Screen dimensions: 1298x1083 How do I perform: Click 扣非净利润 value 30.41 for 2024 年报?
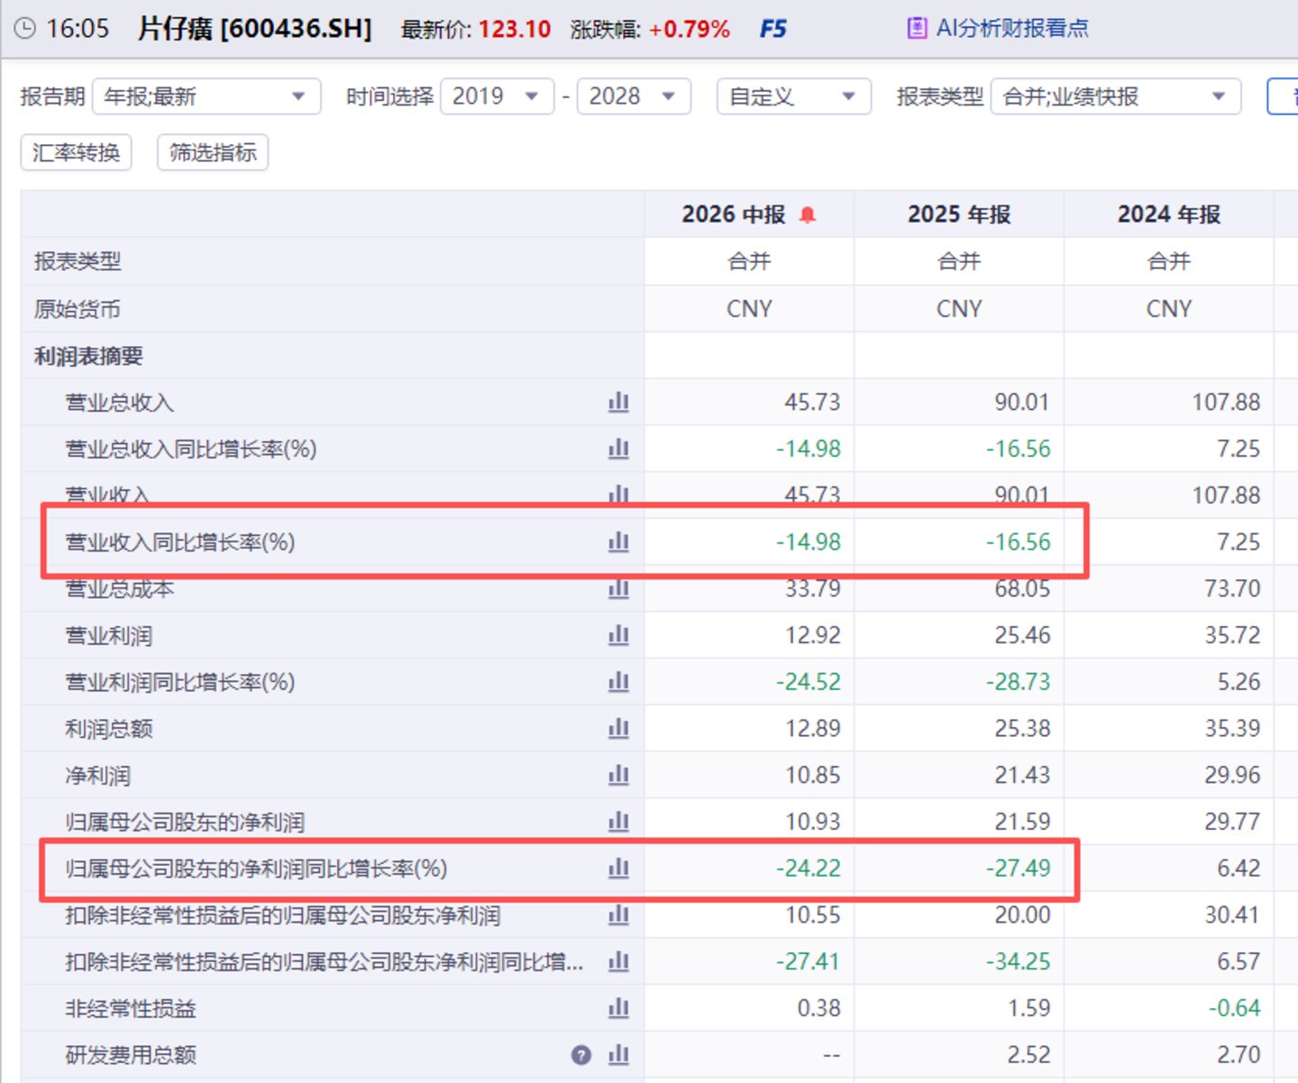point(1232,915)
